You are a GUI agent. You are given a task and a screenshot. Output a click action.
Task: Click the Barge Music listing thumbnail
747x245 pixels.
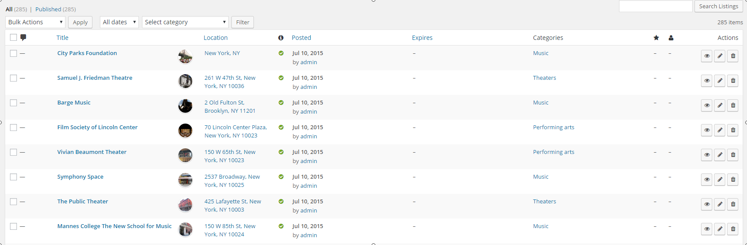pos(185,106)
